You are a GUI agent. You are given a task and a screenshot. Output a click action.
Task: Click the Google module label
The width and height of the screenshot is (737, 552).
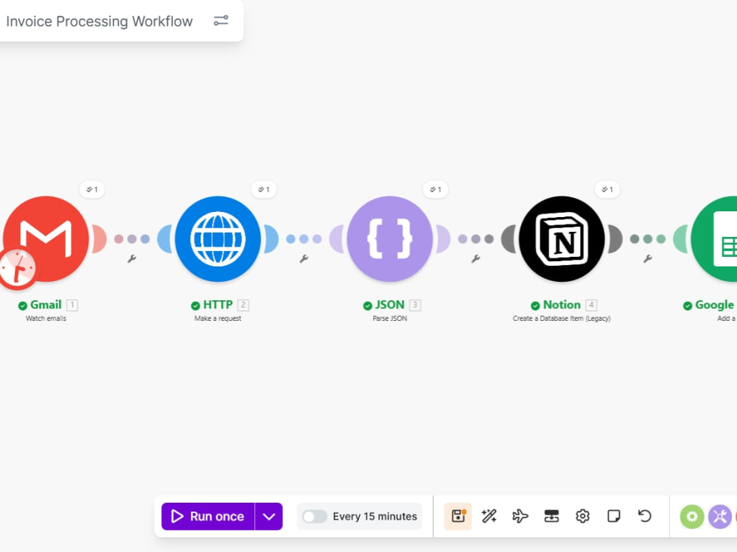[714, 305]
